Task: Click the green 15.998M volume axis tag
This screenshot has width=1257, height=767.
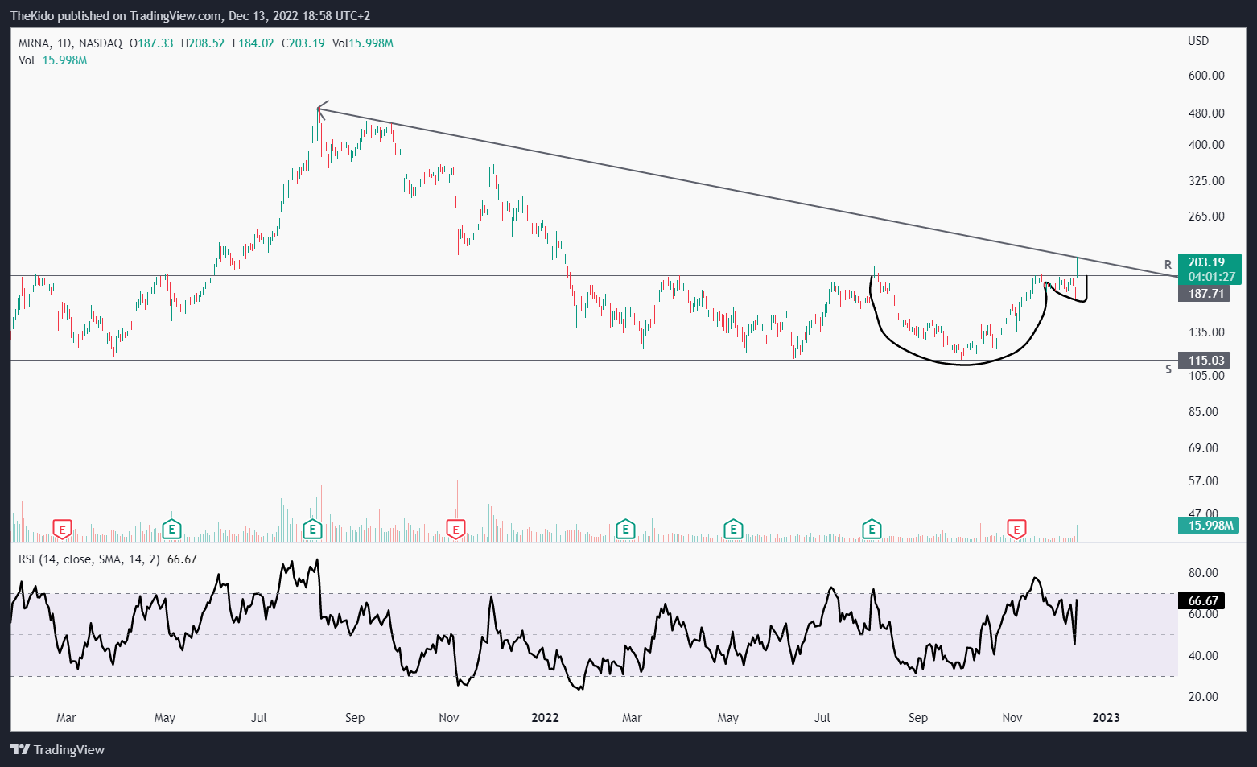Action: pos(1210,526)
